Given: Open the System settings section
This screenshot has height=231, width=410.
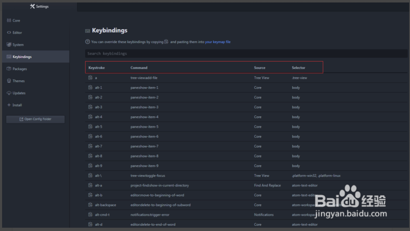Looking at the screenshot, I should (x=36, y=44).
